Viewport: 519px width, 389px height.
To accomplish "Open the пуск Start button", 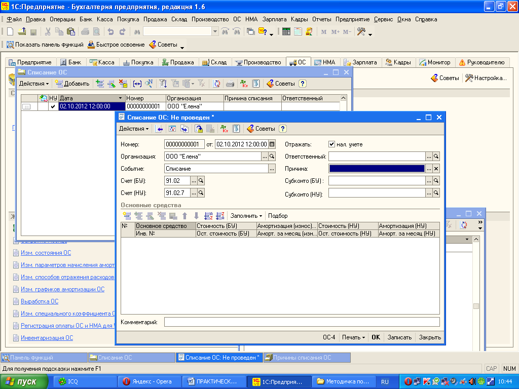I will (24, 382).
